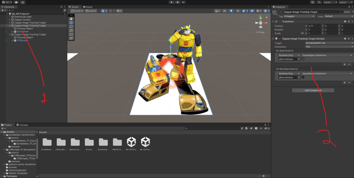Open the Tag dropdown showing Untagged
The width and height of the screenshot is (354, 178).
[x=299, y=16]
